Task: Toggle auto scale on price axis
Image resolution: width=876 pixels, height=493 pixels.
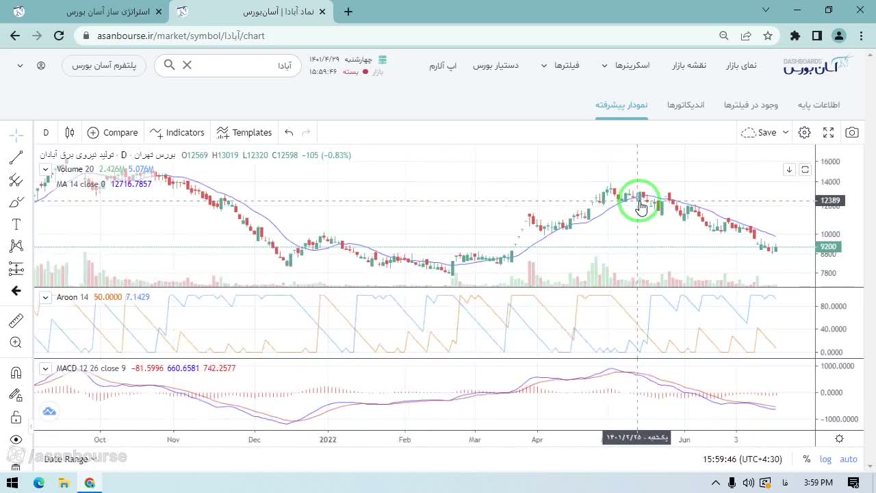Action: [x=849, y=459]
